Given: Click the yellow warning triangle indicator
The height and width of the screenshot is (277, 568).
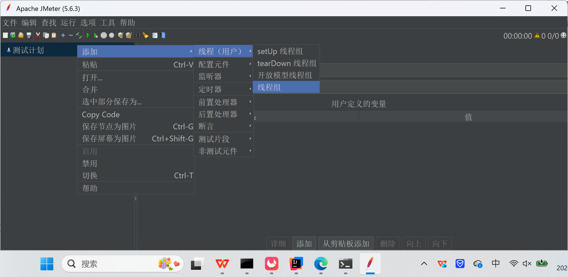Looking at the screenshot, I should (537, 36).
